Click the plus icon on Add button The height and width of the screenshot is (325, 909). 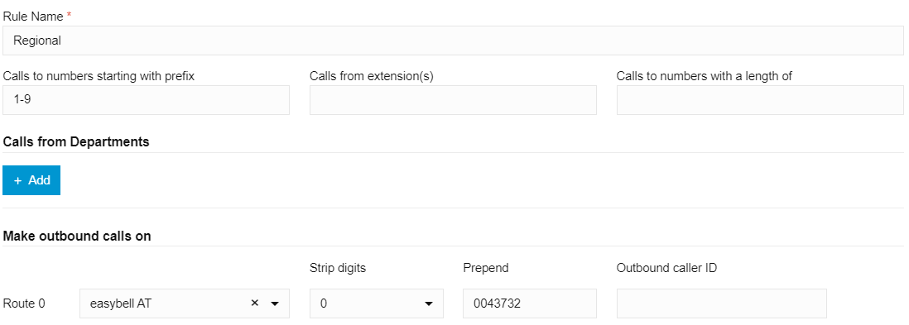tap(18, 181)
